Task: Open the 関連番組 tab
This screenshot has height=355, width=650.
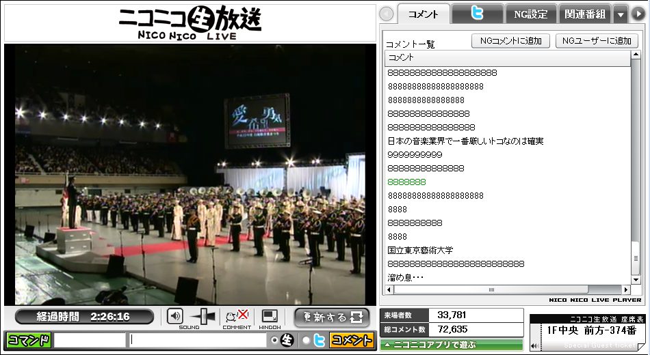Action: coord(585,14)
